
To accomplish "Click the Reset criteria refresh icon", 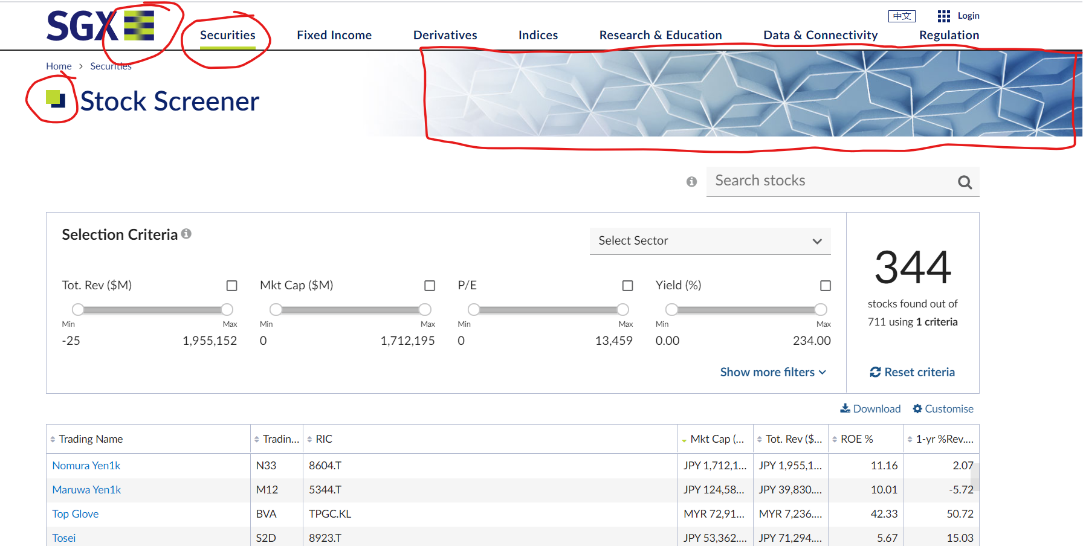I will [875, 372].
